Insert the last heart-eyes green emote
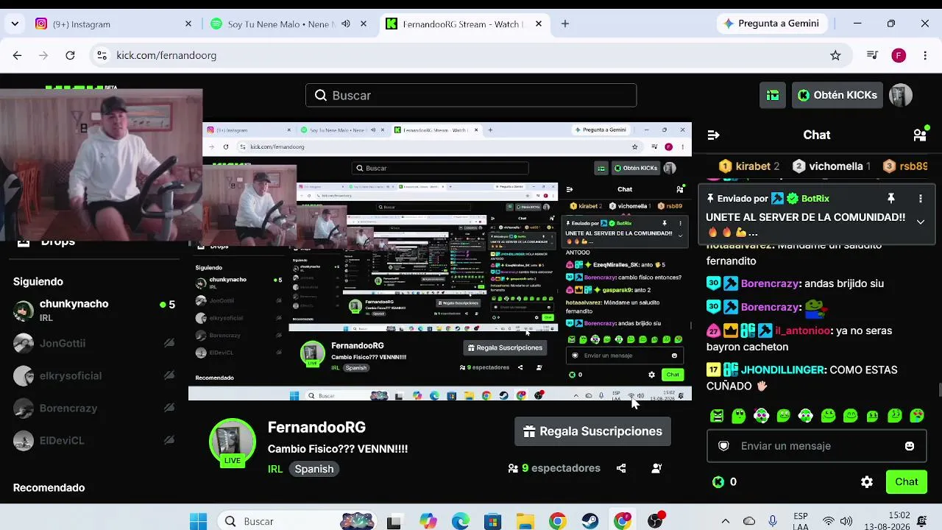Screen dimensions: 942x530 tap(917, 416)
